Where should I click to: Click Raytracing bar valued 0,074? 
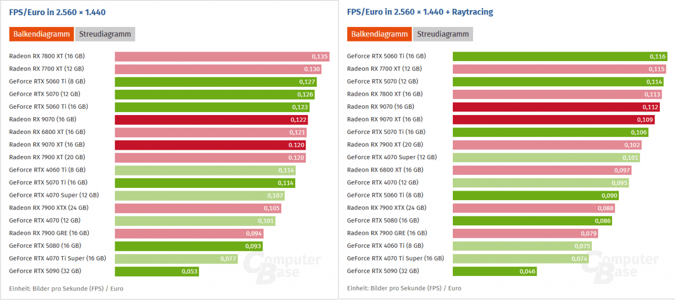click(521, 259)
